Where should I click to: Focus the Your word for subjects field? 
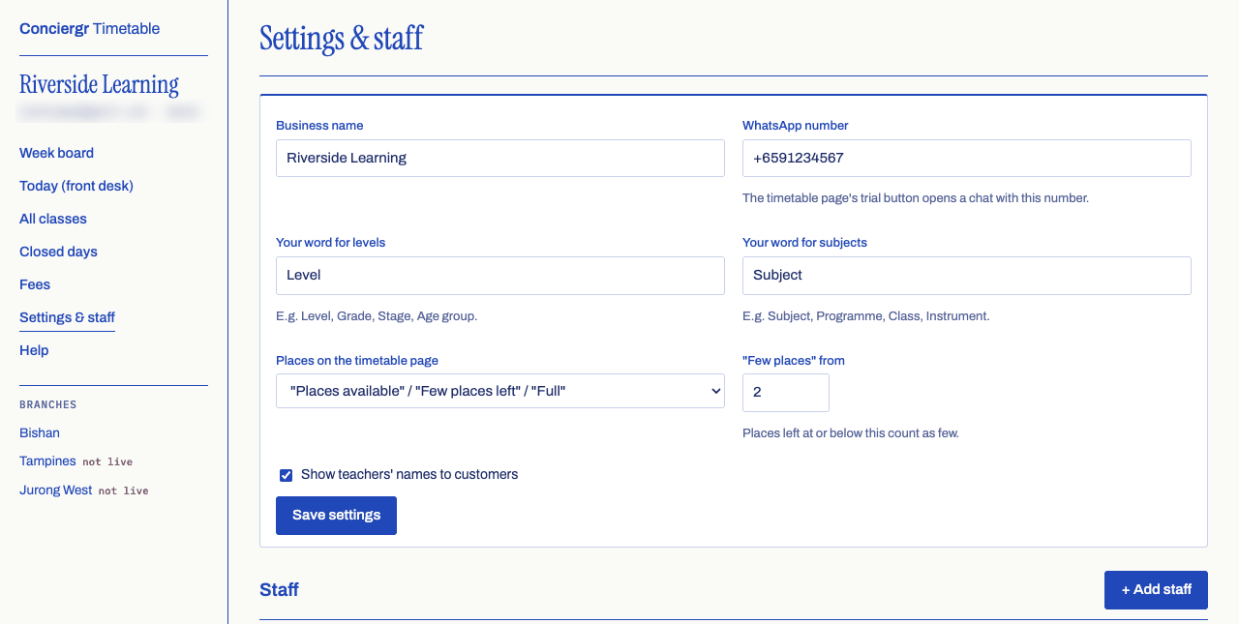pos(967,275)
